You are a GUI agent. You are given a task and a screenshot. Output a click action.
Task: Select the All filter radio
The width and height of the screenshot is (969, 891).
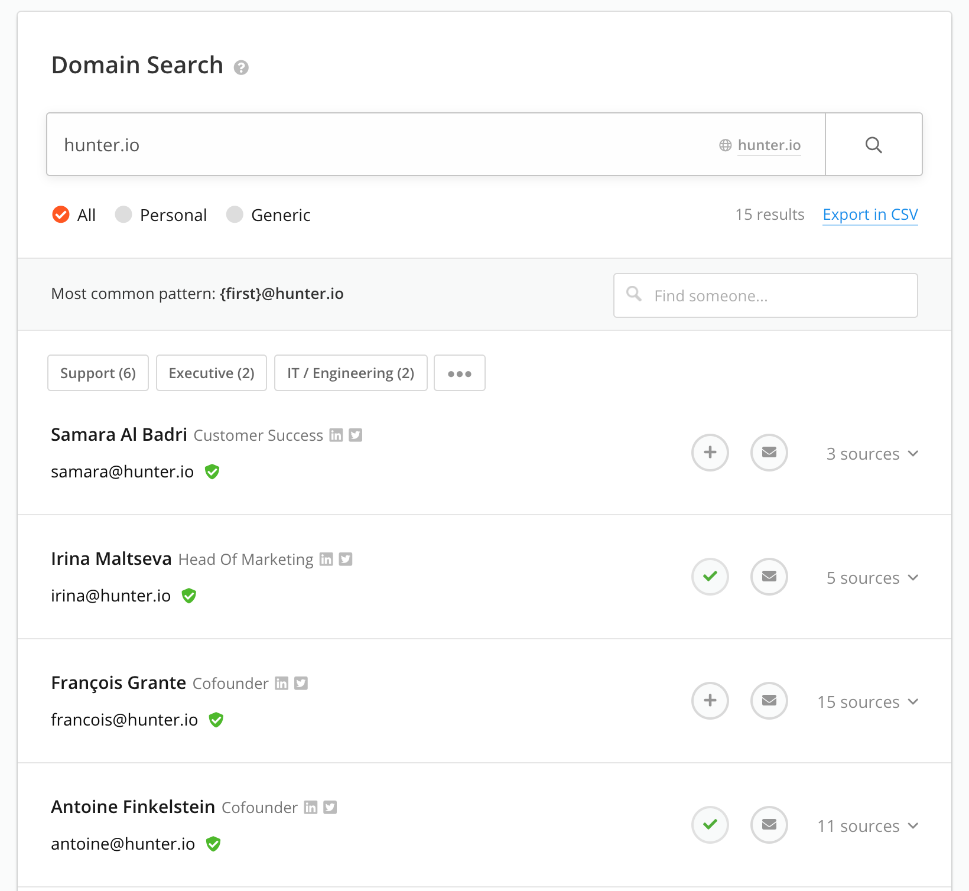(61, 214)
